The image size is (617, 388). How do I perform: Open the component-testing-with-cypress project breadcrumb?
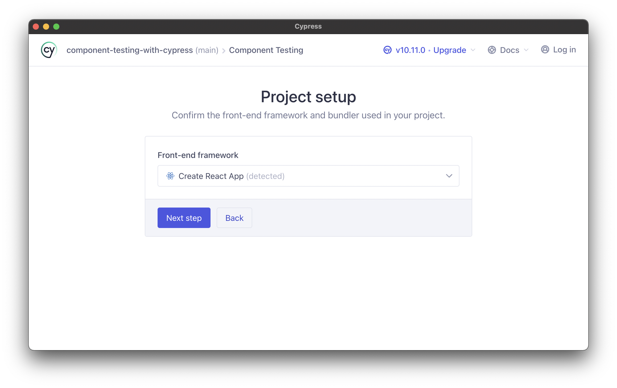(x=129, y=50)
